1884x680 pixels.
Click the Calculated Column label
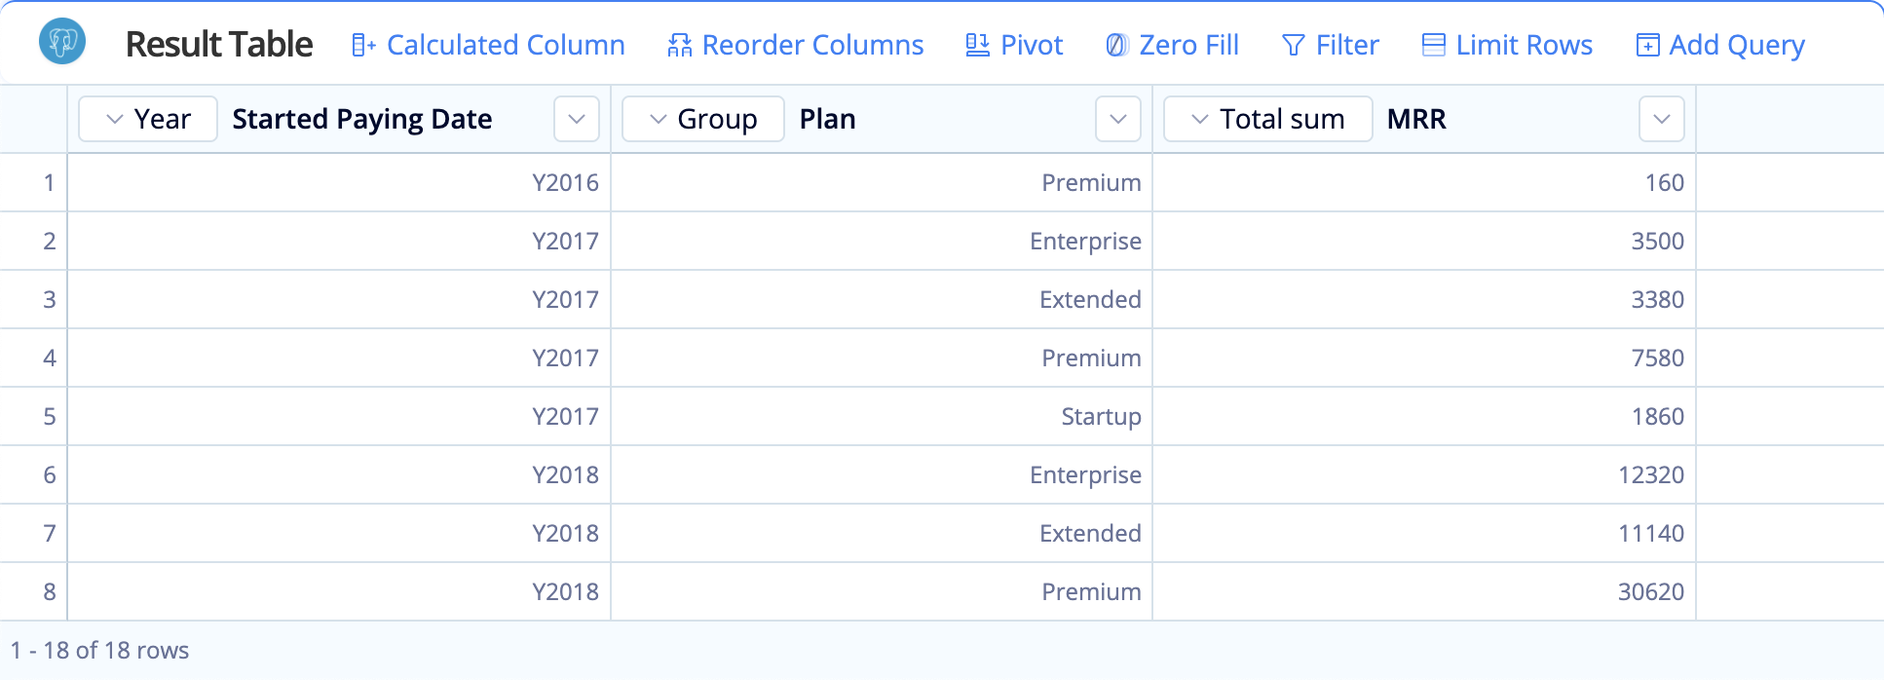[506, 45]
